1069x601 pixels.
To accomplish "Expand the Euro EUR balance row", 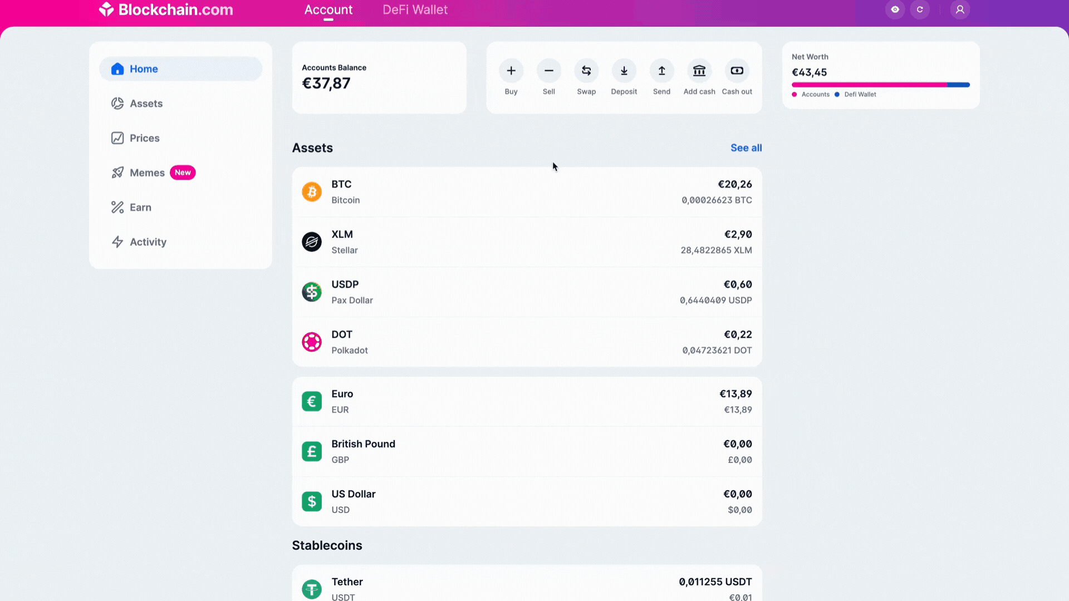I will (x=527, y=401).
